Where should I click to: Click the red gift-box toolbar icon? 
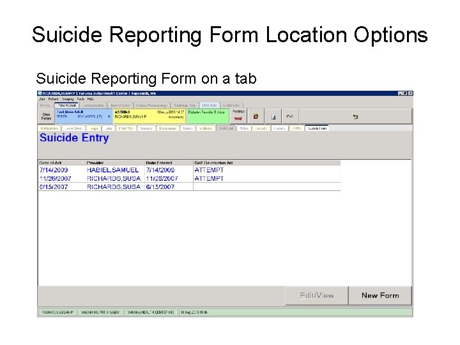pyautogui.click(x=256, y=116)
